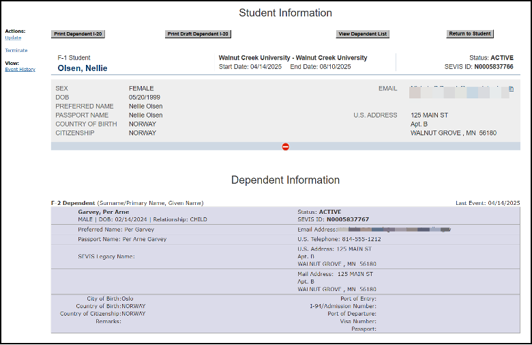Screen dimensions: 532x345
Task: Click the student's blurred email link
Action: click(x=461, y=92)
